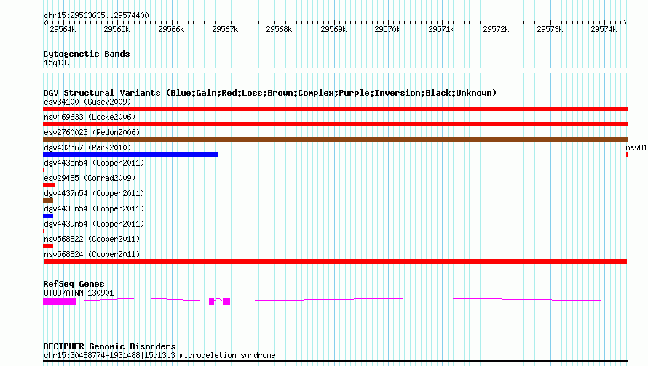This screenshot has height=366, width=648.
Task: Click the chr15:29563635..29574400 coordinate label
Action: coord(96,16)
